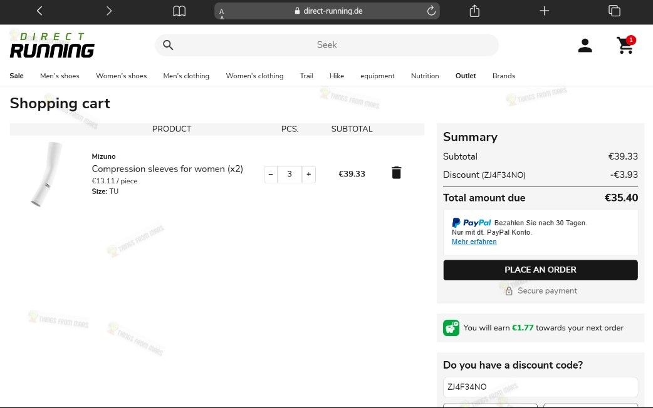Viewport: 653px width, 408px height.
Task: Open the shopping cart icon with badge
Action: [626, 45]
